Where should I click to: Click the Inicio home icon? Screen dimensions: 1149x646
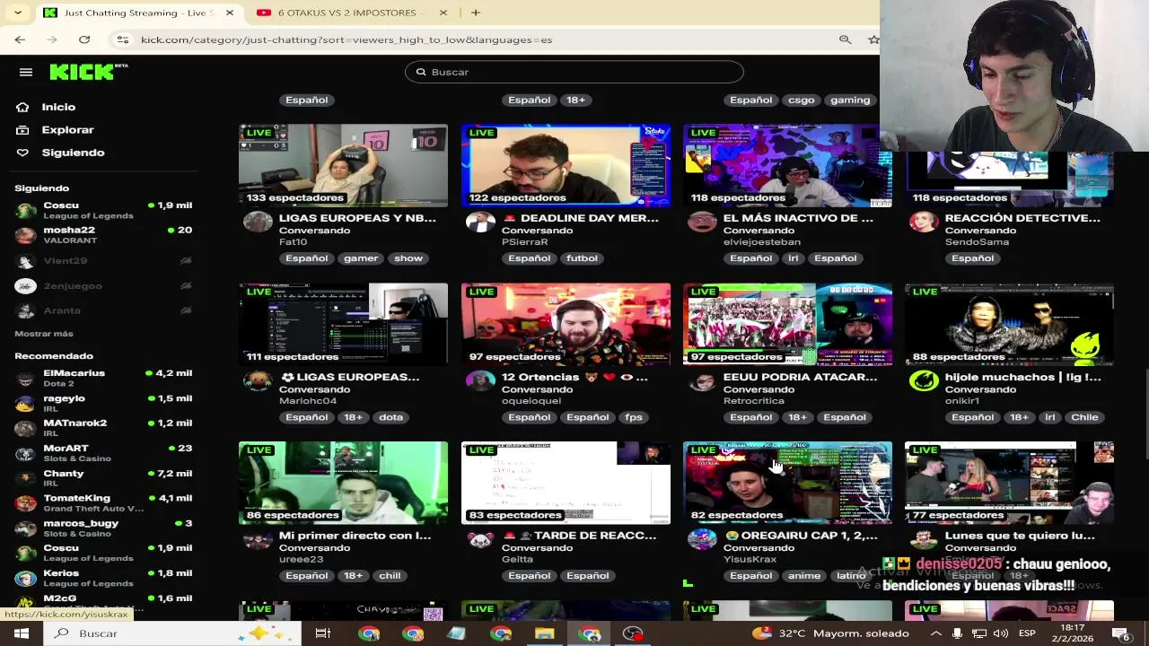22,107
